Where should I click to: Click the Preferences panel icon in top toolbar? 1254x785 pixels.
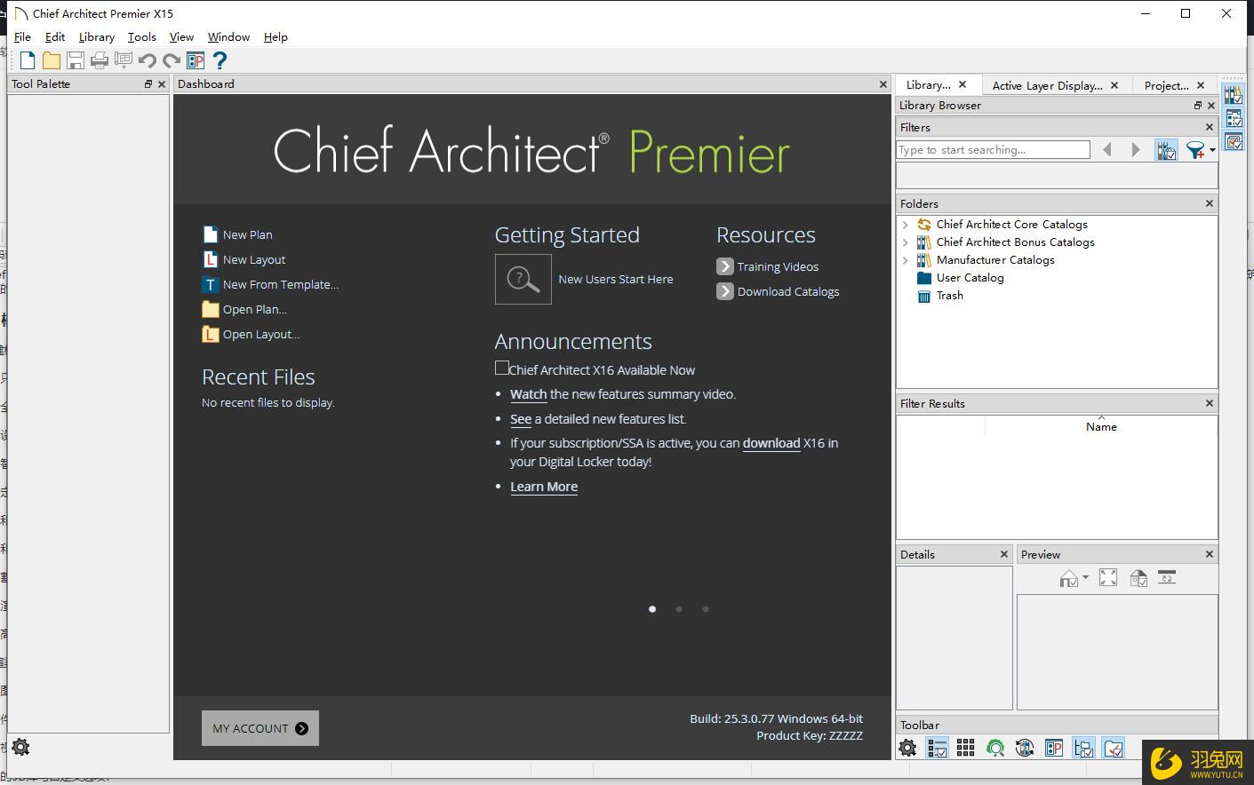[196, 60]
